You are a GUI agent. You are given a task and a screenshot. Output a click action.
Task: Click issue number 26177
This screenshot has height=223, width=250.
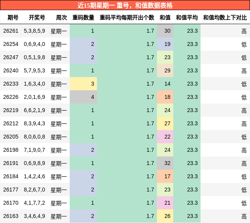(11, 190)
